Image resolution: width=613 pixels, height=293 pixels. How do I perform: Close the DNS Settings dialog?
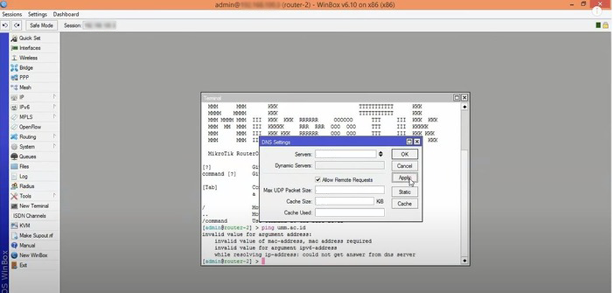[x=417, y=142]
